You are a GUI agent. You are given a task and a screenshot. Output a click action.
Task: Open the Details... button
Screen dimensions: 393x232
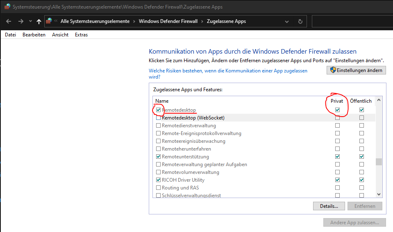329,206
